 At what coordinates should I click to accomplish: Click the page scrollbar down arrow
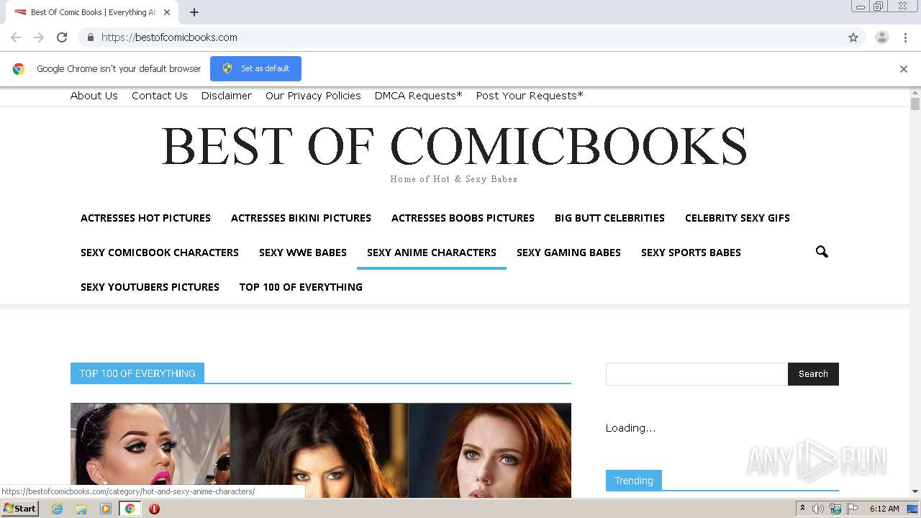(915, 491)
